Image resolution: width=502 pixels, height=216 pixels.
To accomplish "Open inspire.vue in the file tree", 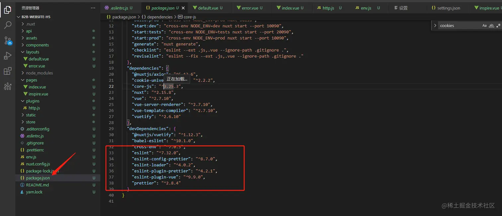I will [x=38, y=94].
